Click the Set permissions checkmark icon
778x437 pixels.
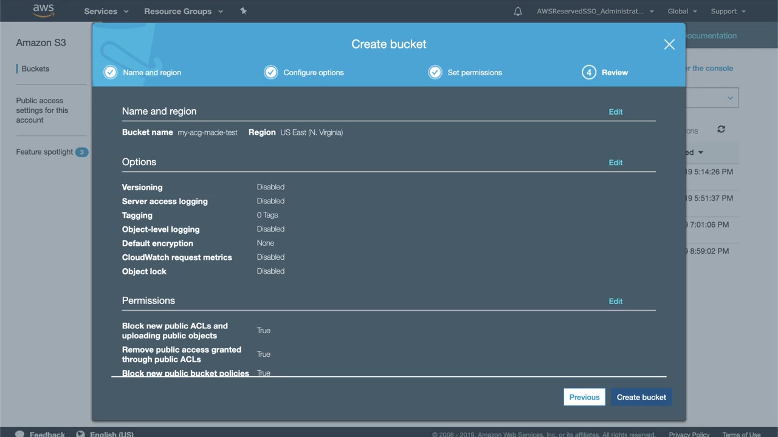[x=435, y=72]
